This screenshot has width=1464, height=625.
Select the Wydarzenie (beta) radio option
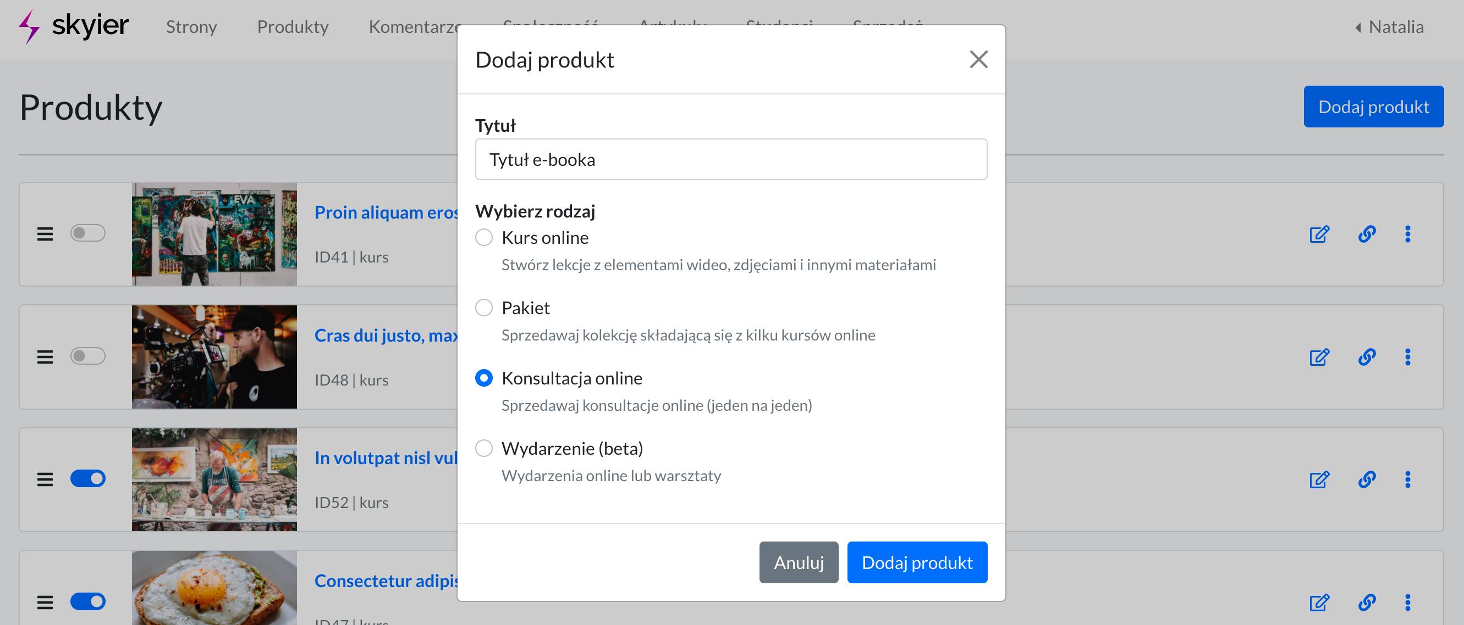click(x=483, y=449)
